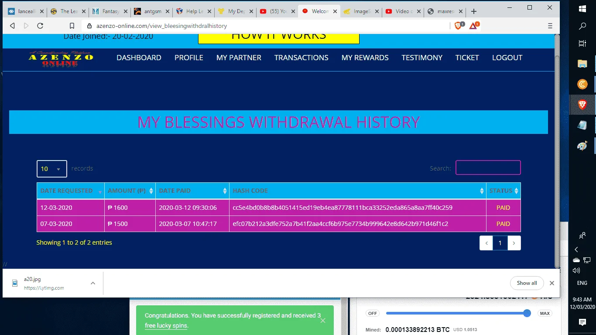This screenshot has height=335, width=596.
Task: Open the DASHBOARD menu item
Action: [x=139, y=58]
